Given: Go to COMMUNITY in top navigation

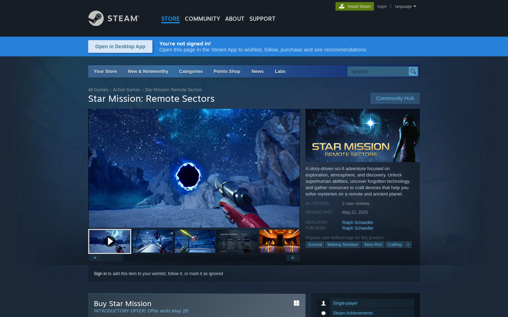Looking at the screenshot, I should tap(202, 19).
